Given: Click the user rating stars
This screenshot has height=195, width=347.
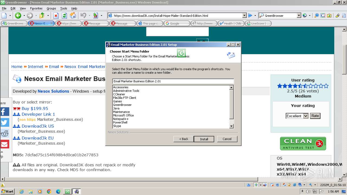Looking at the screenshot, I should point(303,86).
